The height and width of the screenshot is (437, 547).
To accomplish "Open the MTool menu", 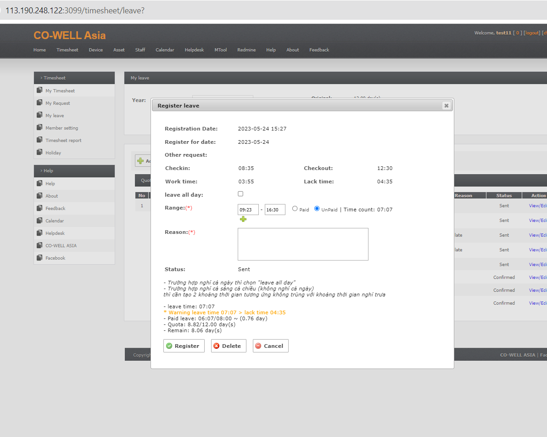I will [220, 50].
